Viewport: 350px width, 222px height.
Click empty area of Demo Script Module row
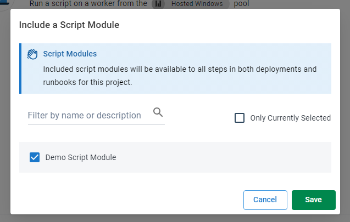[x=223, y=157]
